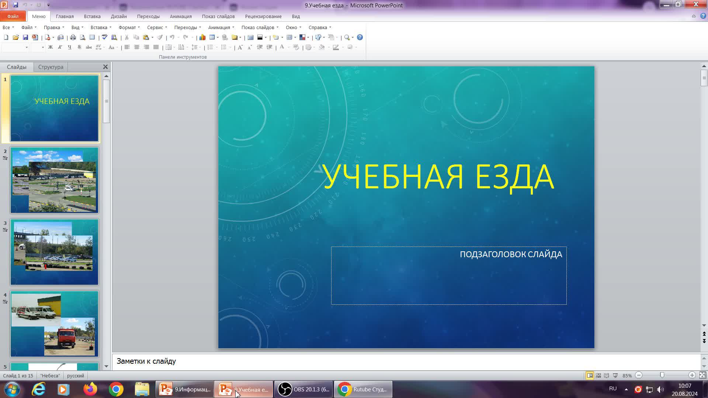Click the Файл button

click(x=13, y=16)
